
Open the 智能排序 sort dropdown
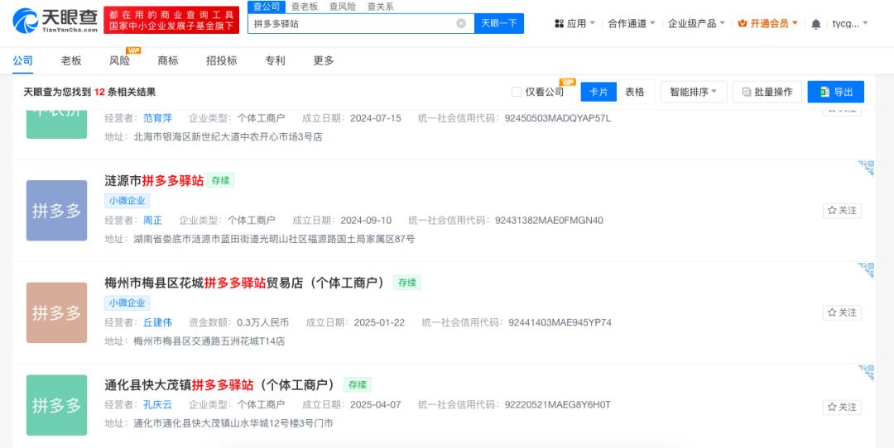click(x=694, y=92)
